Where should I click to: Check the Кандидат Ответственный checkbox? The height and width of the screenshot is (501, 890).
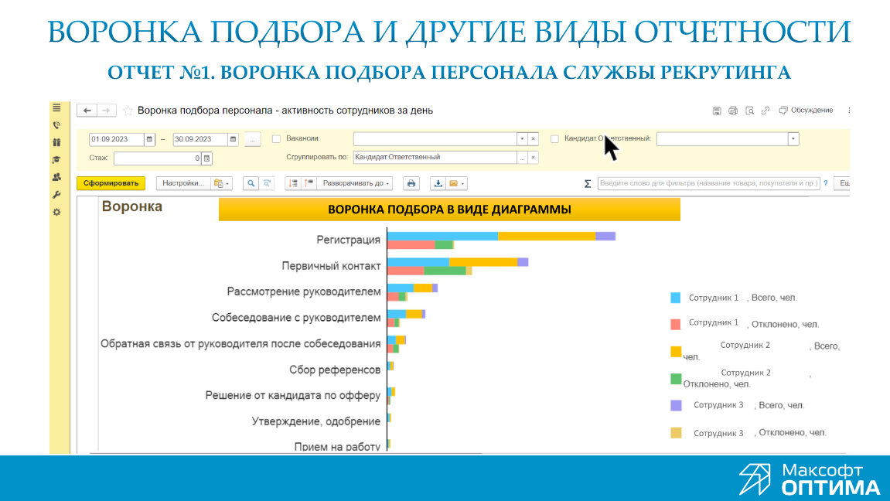click(554, 138)
